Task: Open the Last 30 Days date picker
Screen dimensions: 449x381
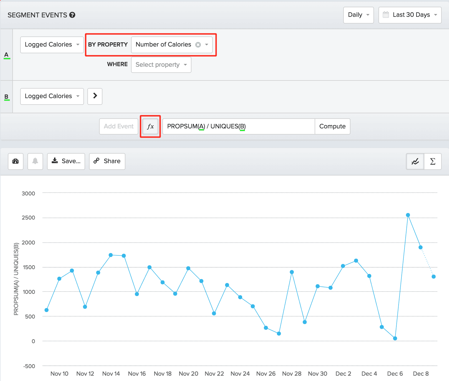Action: [410, 15]
